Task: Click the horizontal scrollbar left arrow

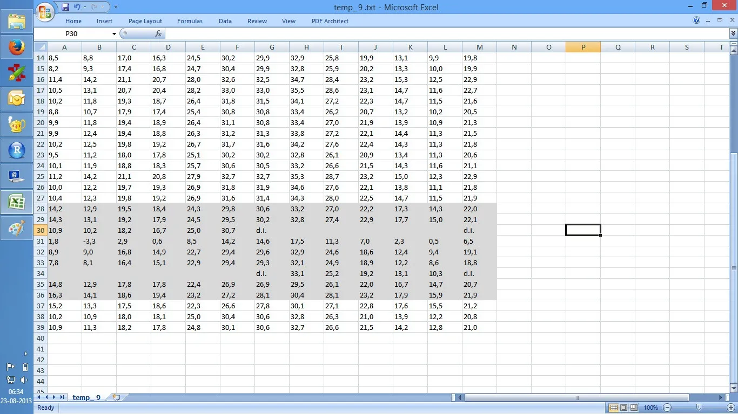Action: click(x=460, y=398)
